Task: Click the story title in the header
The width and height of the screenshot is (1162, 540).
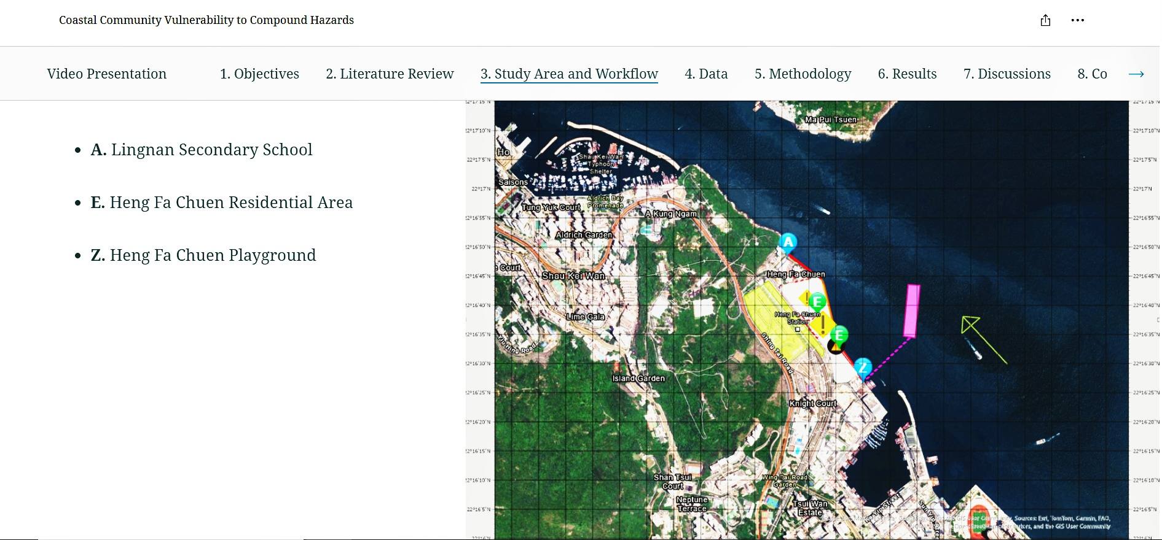Action: pos(206,20)
